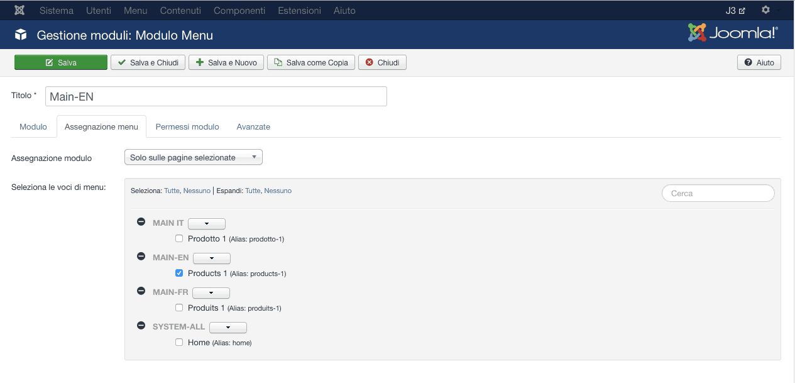Switch to the Permessi modulo tab
This screenshot has height=383, width=795.
(187, 126)
